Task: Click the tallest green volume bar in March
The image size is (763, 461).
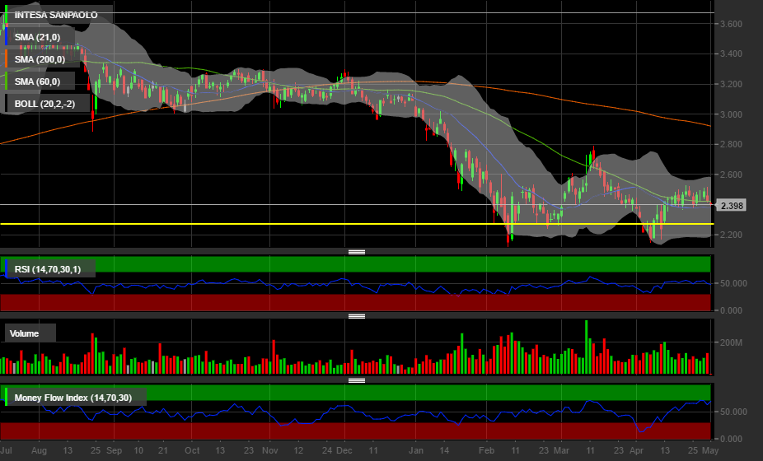Action: point(587,347)
